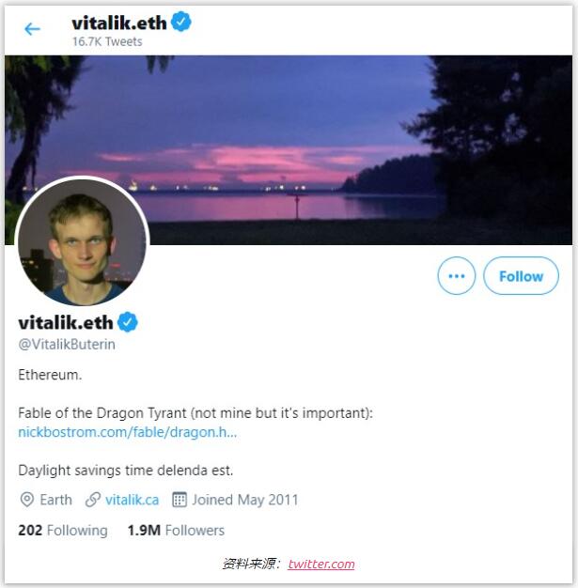Viewport: 578px width, 588px height.
Task: View the 1.9M Followers list
Action: click(x=176, y=531)
